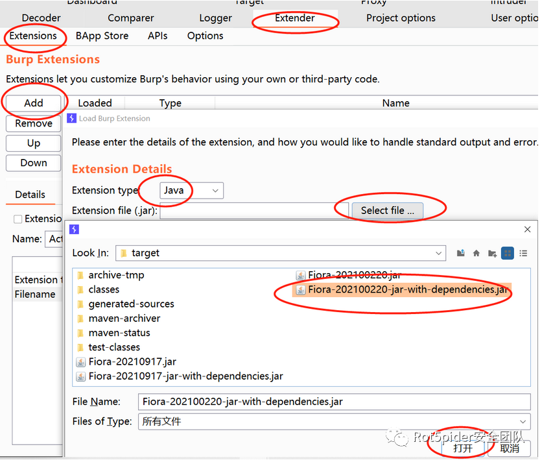The width and height of the screenshot is (542, 462).
Task: Switch file chooser to details list view
Action: pos(523,254)
